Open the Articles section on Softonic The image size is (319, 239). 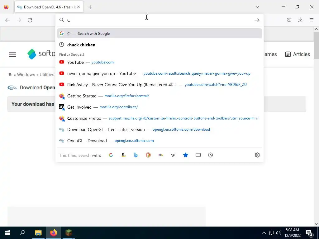[298, 54]
